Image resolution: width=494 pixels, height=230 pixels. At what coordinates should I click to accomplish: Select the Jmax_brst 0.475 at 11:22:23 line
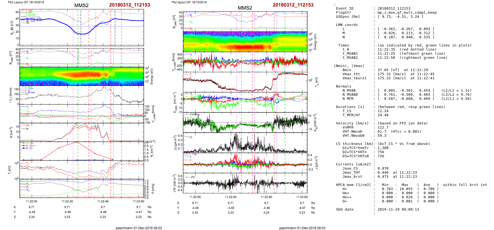point(380,177)
